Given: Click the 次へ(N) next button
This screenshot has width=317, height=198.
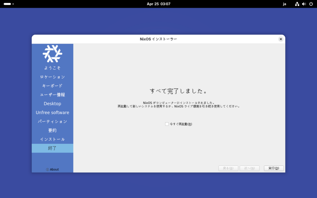Looking at the screenshot, I should [x=249, y=168].
